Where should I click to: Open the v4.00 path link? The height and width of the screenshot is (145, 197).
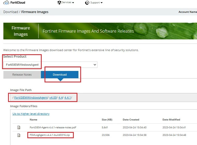pos(53,98)
